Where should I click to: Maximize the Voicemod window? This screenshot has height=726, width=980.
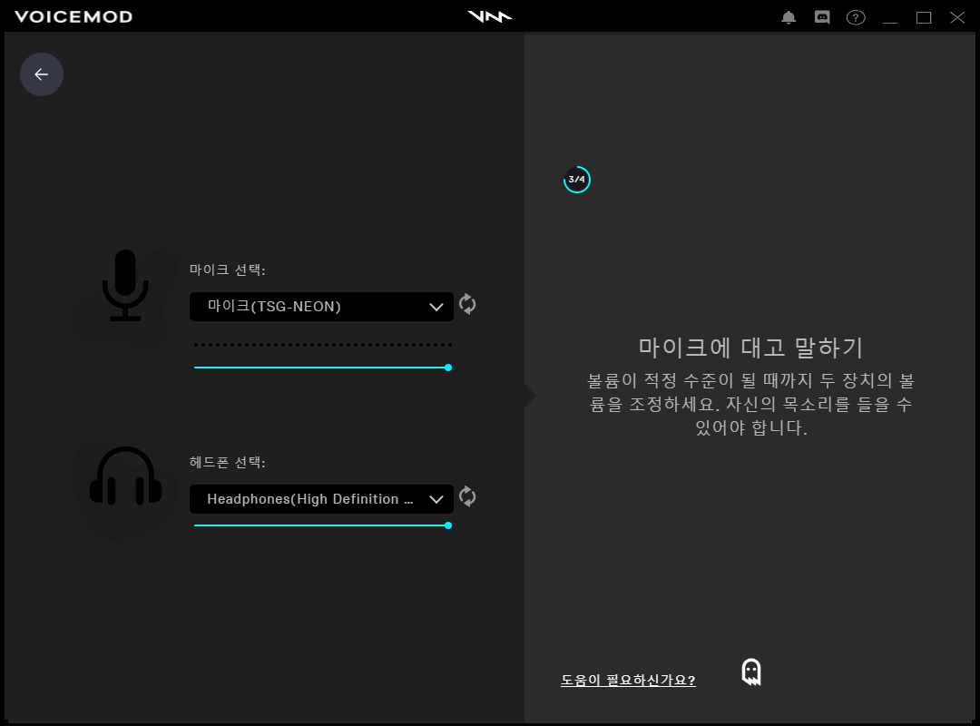point(924,17)
